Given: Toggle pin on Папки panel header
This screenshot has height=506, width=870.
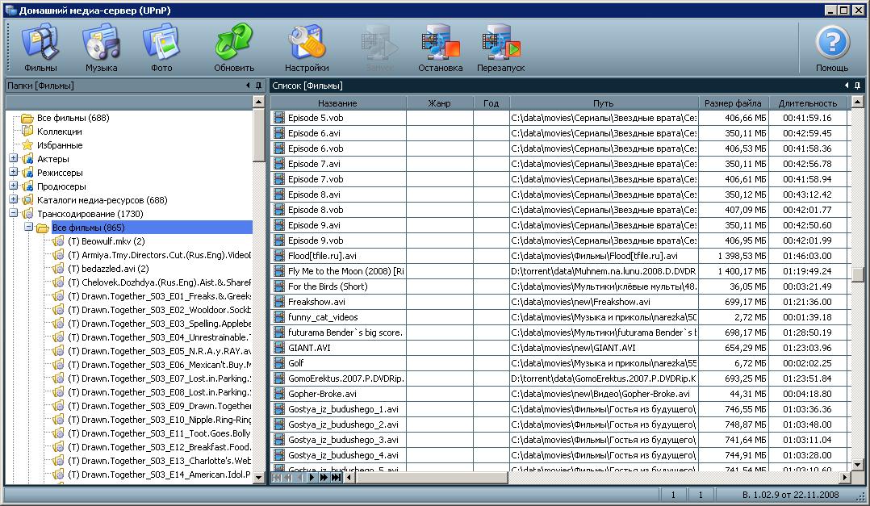Looking at the screenshot, I should [x=258, y=85].
